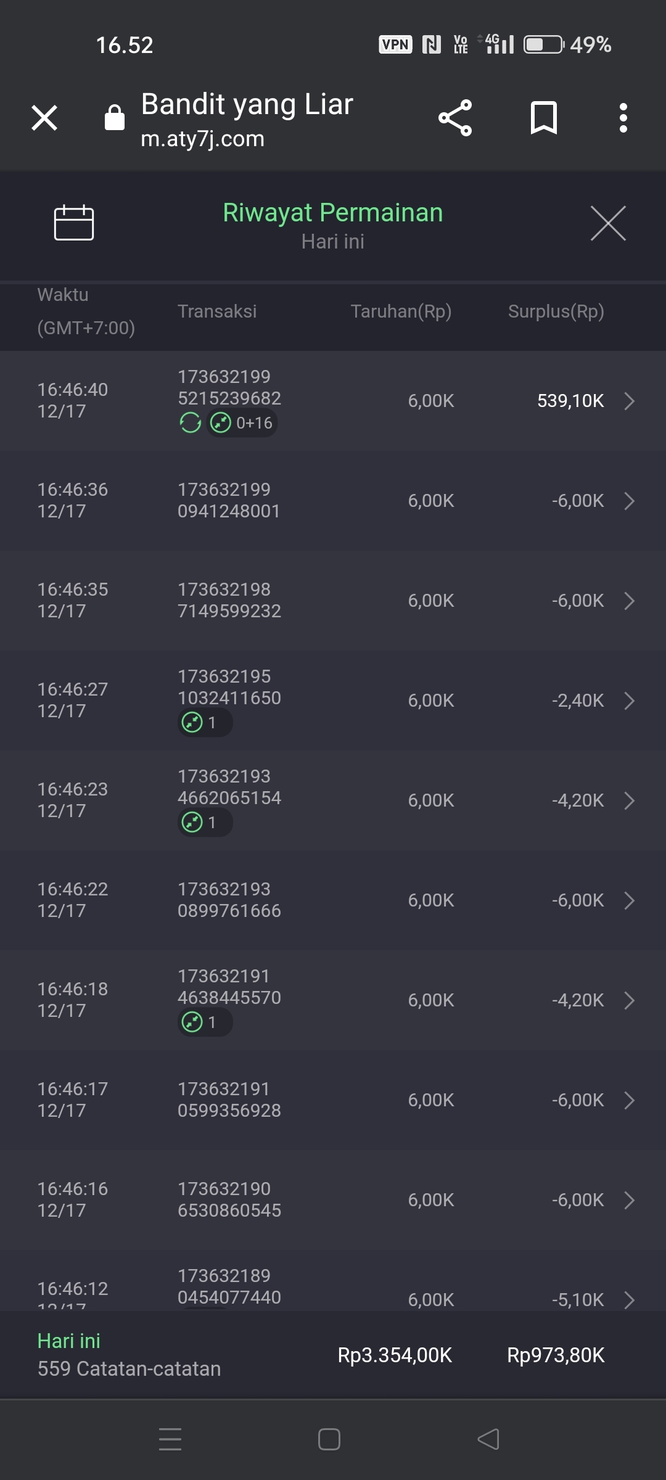The width and height of the screenshot is (666, 1480).
Task: Tap the Riwayat Permainan title
Action: tap(332, 213)
